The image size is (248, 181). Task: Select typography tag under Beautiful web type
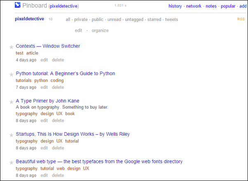tap(26, 169)
